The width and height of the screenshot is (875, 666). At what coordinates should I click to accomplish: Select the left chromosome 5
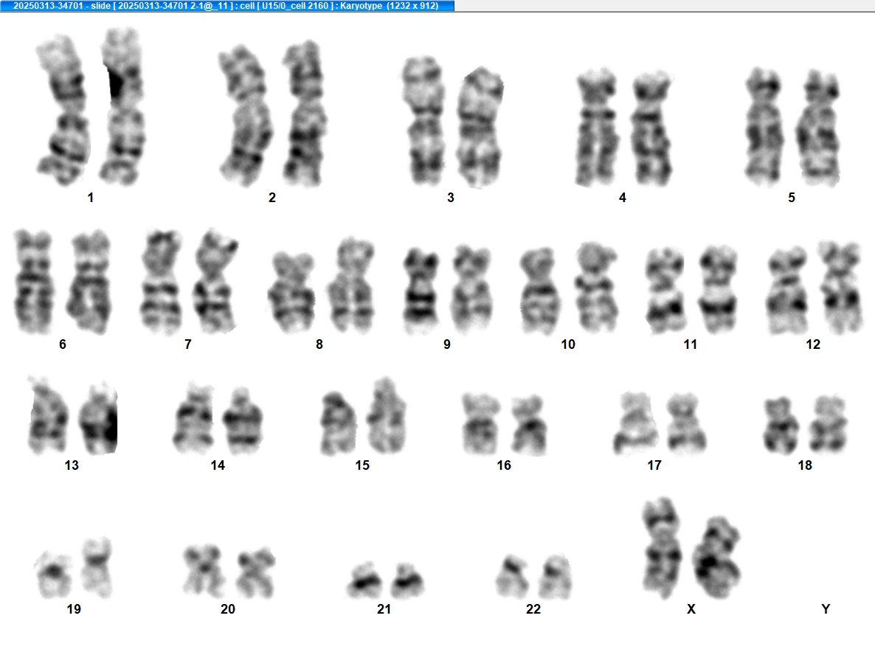click(764, 127)
